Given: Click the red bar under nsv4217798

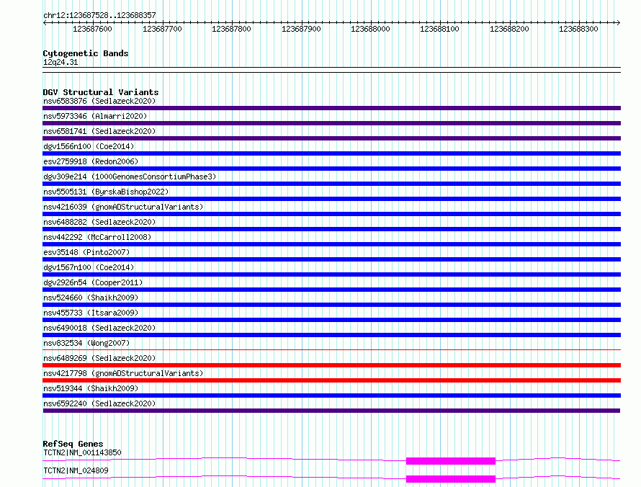Looking at the screenshot, I should pos(331,380).
